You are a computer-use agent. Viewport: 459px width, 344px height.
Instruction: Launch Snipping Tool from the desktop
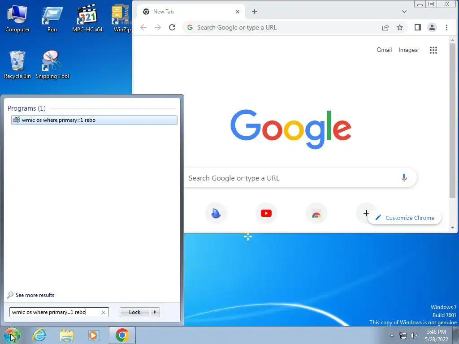pos(52,64)
